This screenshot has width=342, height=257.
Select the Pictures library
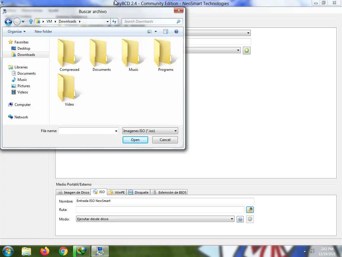pos(23,86)
